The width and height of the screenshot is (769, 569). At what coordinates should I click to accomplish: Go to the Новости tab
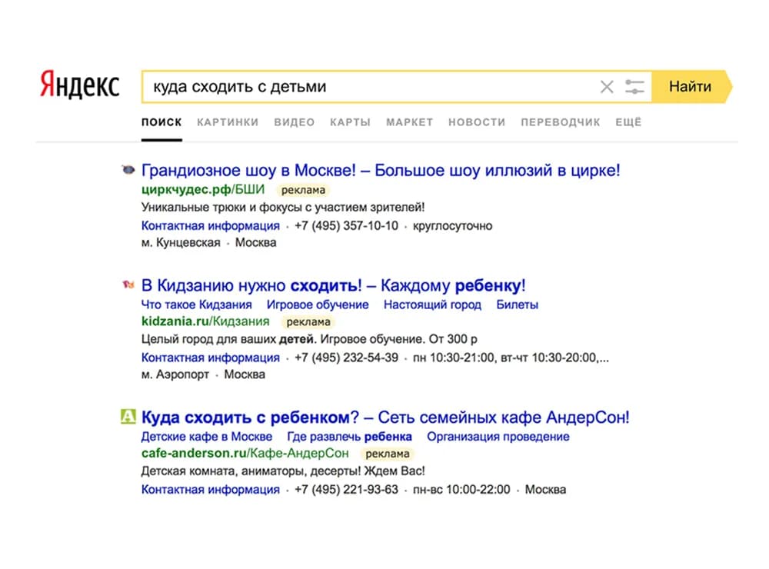pyautogui.click(x=477, y=122)
